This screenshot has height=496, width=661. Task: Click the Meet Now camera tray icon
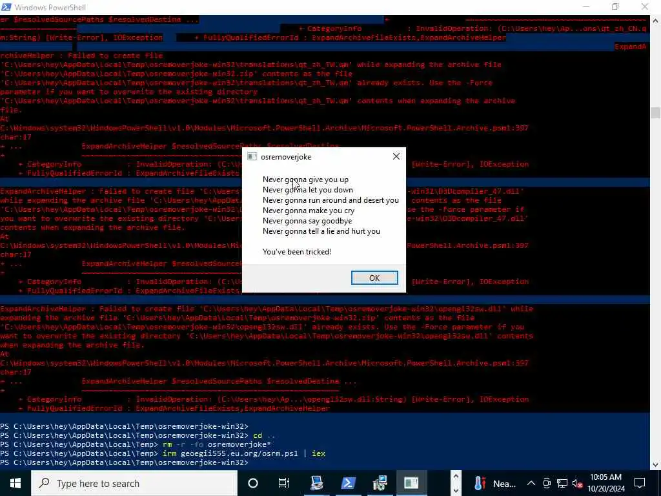coord(547,483)
